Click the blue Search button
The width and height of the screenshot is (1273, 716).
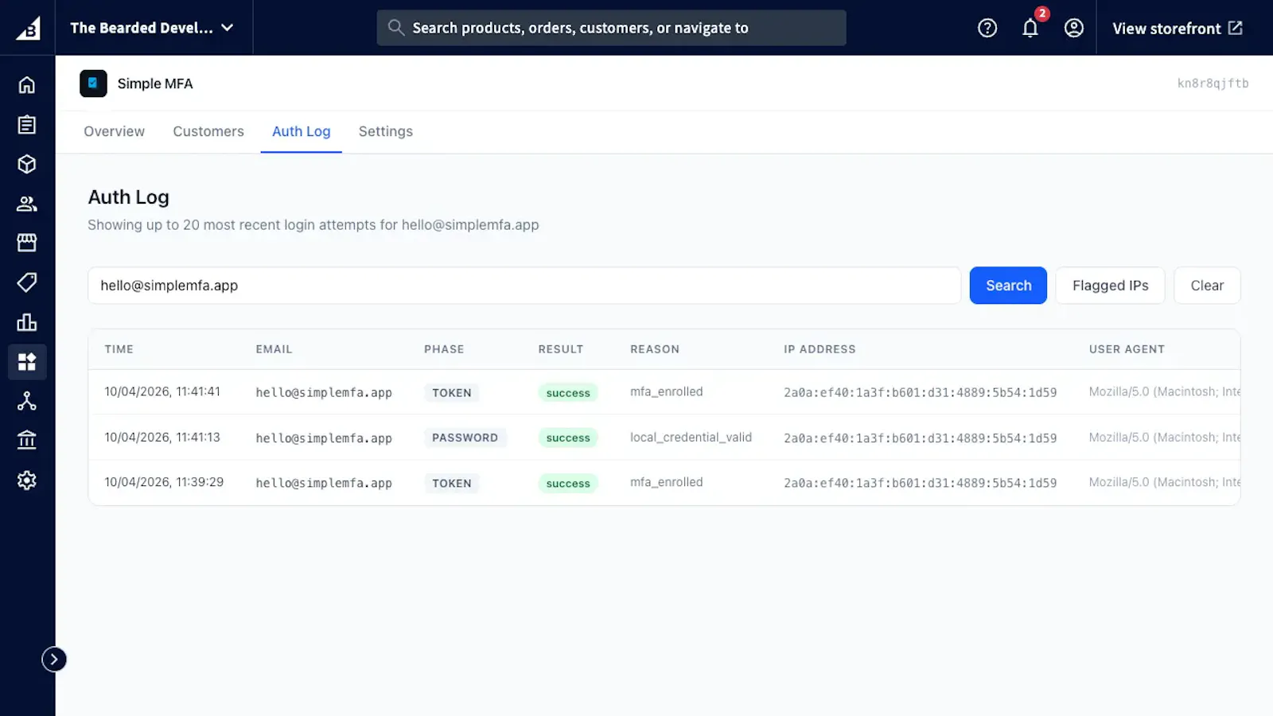[1008, 286]
